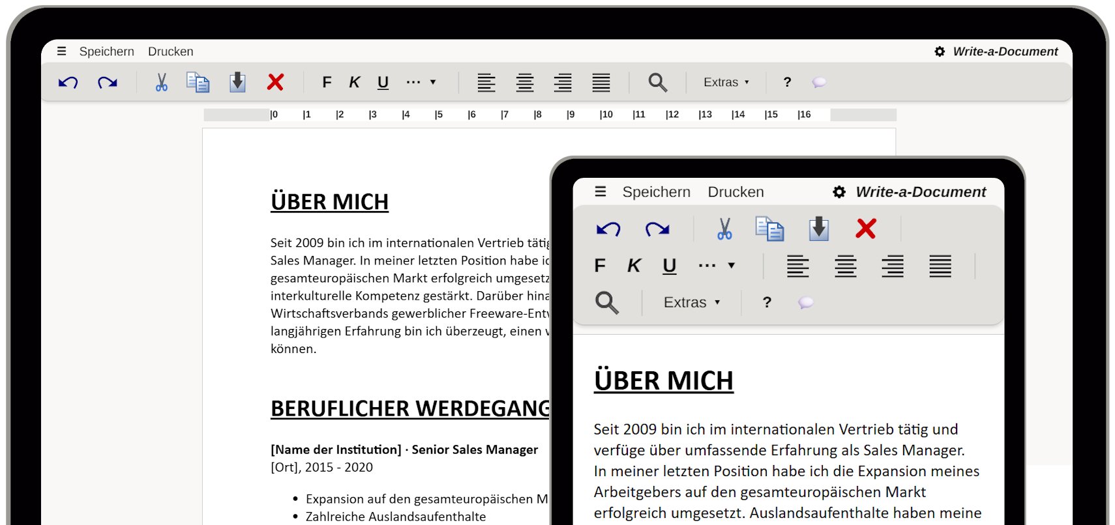Undo last action in the desktop toolbar
This screenshot has width=1115, height=525.
coord(68,82)
